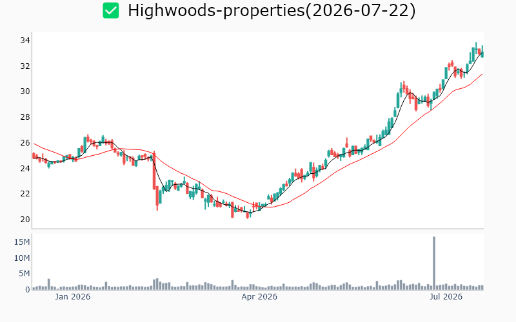
Task: Click the 15M volume axis label
Action: coord(22,242)
